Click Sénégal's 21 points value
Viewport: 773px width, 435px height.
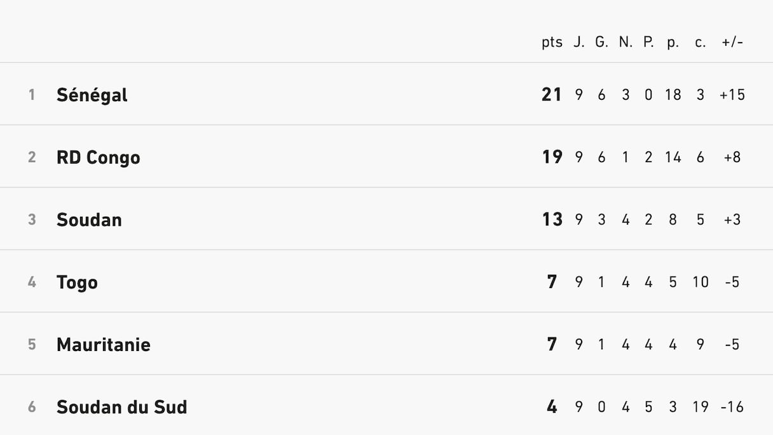tap(552, 95)
